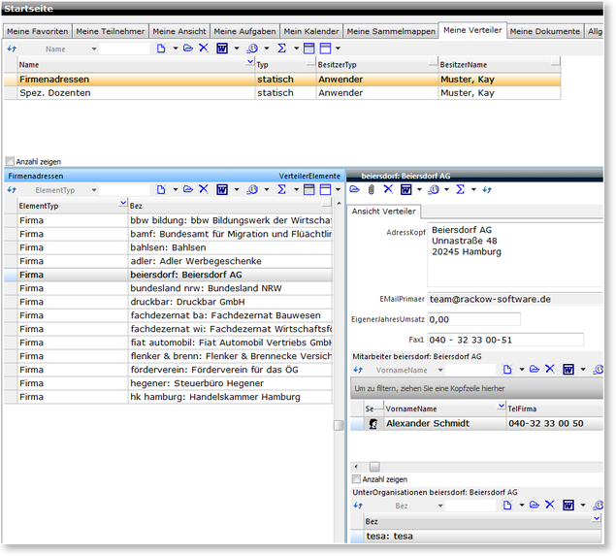Screen dimensions: 616x556
Task: Click the refresh arrows in the top toolbar
Action: (12, 49)
